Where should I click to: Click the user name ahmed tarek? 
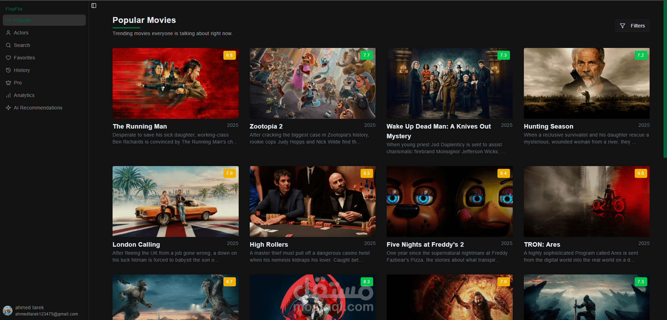pyautogui.click(x=30, y=307)
